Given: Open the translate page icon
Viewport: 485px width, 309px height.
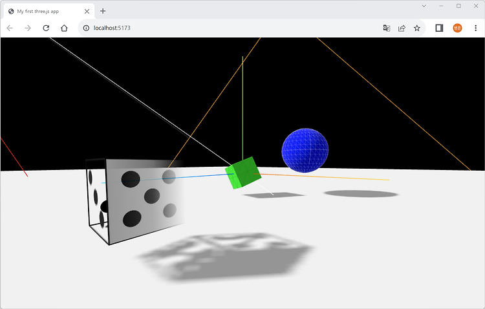Looking at the screenshot, I should (x=386, y=28).
